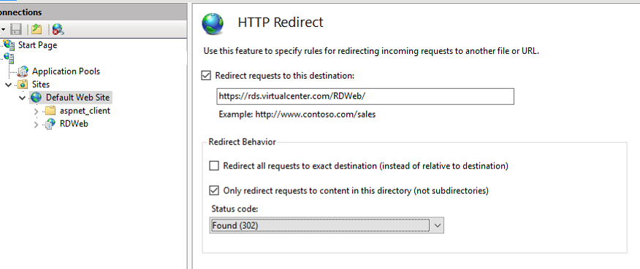Expand the RDWeb tree node
Image resolution: width=640 pixels, height=269 pixels.
(37, 125)
